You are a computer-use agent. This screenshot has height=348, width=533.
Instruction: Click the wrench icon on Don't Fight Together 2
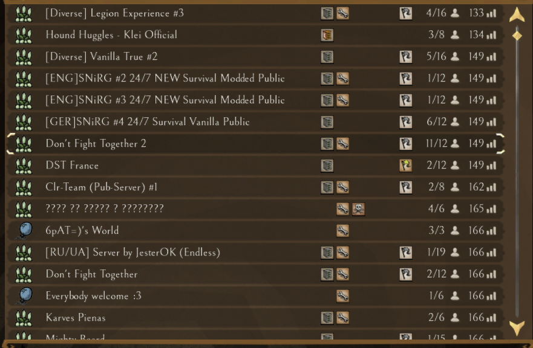point(342,144)
